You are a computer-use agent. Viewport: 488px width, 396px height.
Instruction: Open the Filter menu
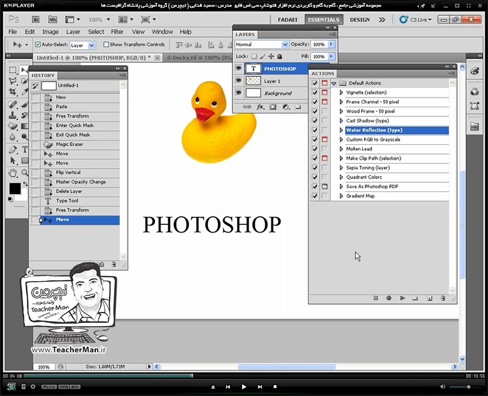click(x=117, y=32)
